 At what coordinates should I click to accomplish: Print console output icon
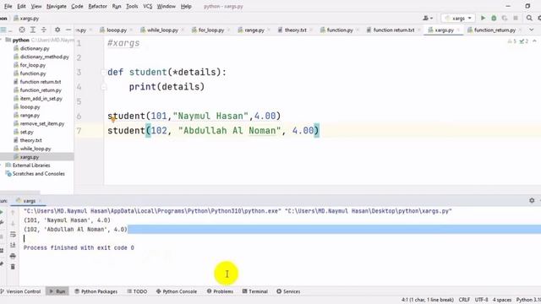pos(13,256)
